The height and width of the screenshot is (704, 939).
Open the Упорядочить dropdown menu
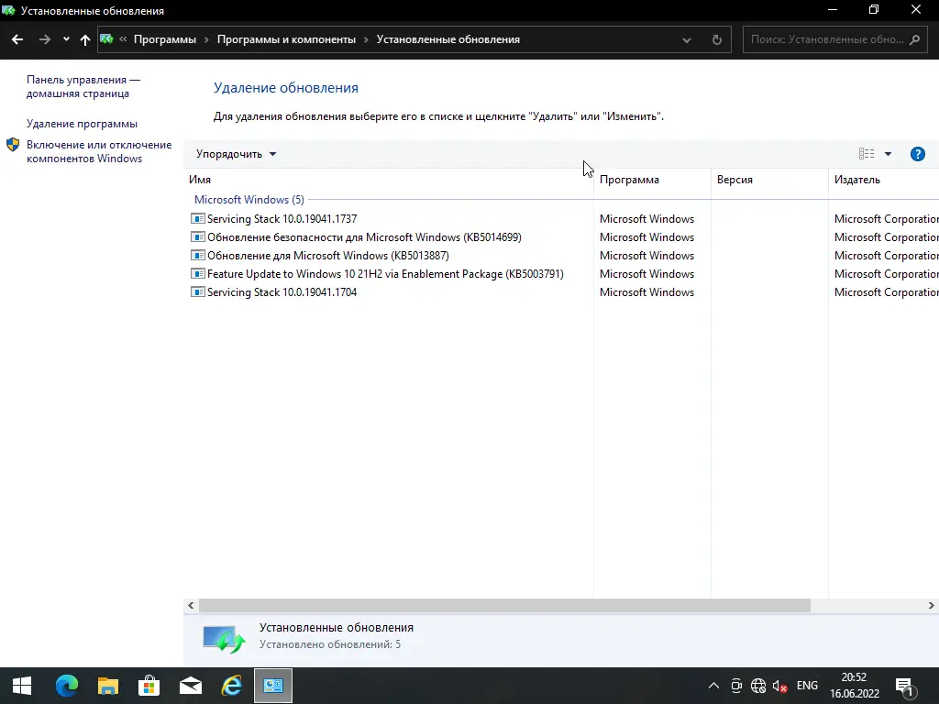click(x=236, y=154)
